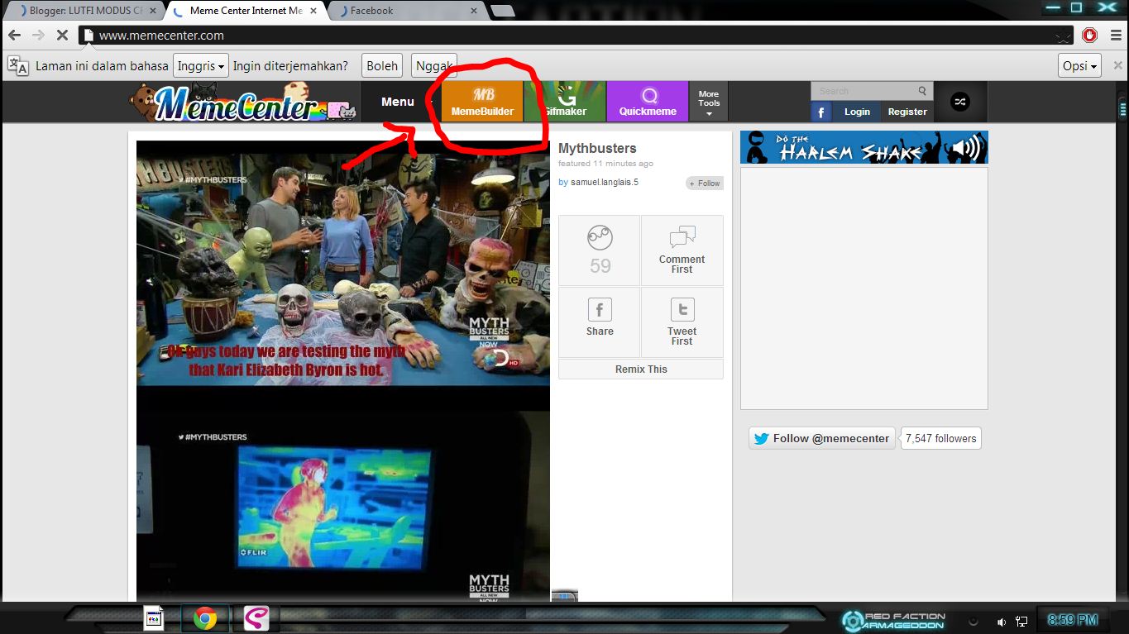This screenshot has height=634, width=1129.
Task: Open the Quickmeme tool
Action: 648,102
